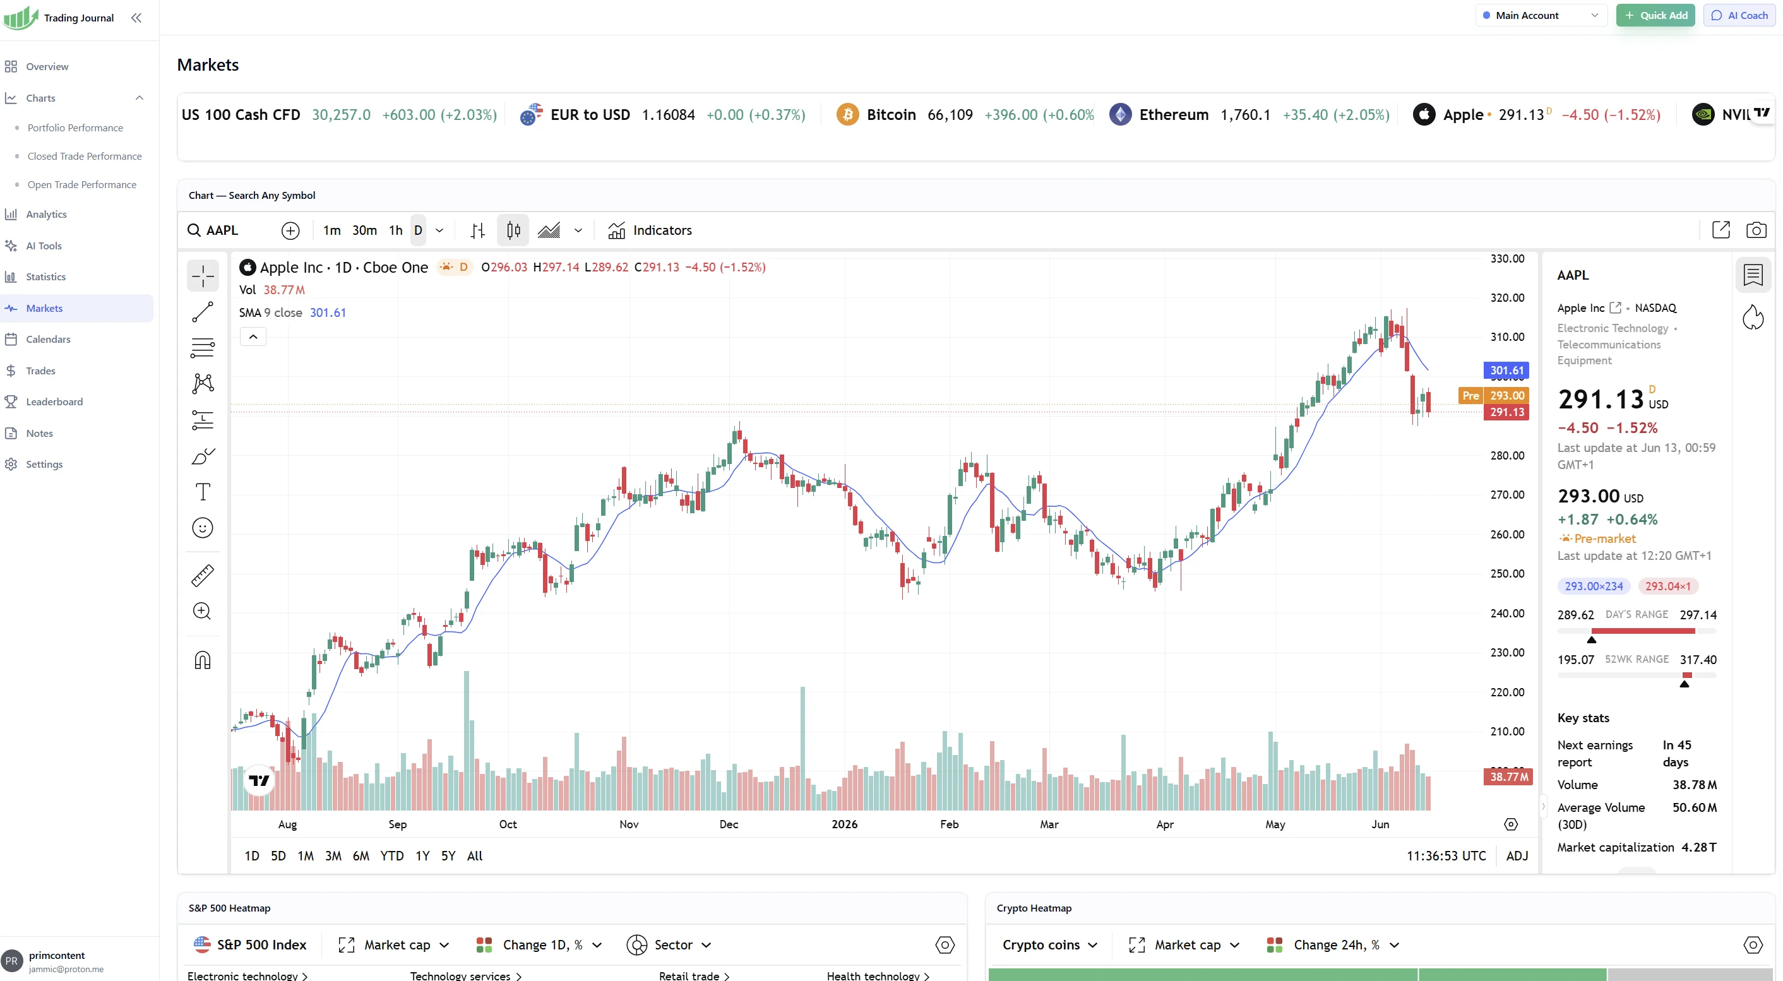Open the Indicators menu
Viewport: 1783px width, 981px height.
pyautogui.click(x=649, y=230)
